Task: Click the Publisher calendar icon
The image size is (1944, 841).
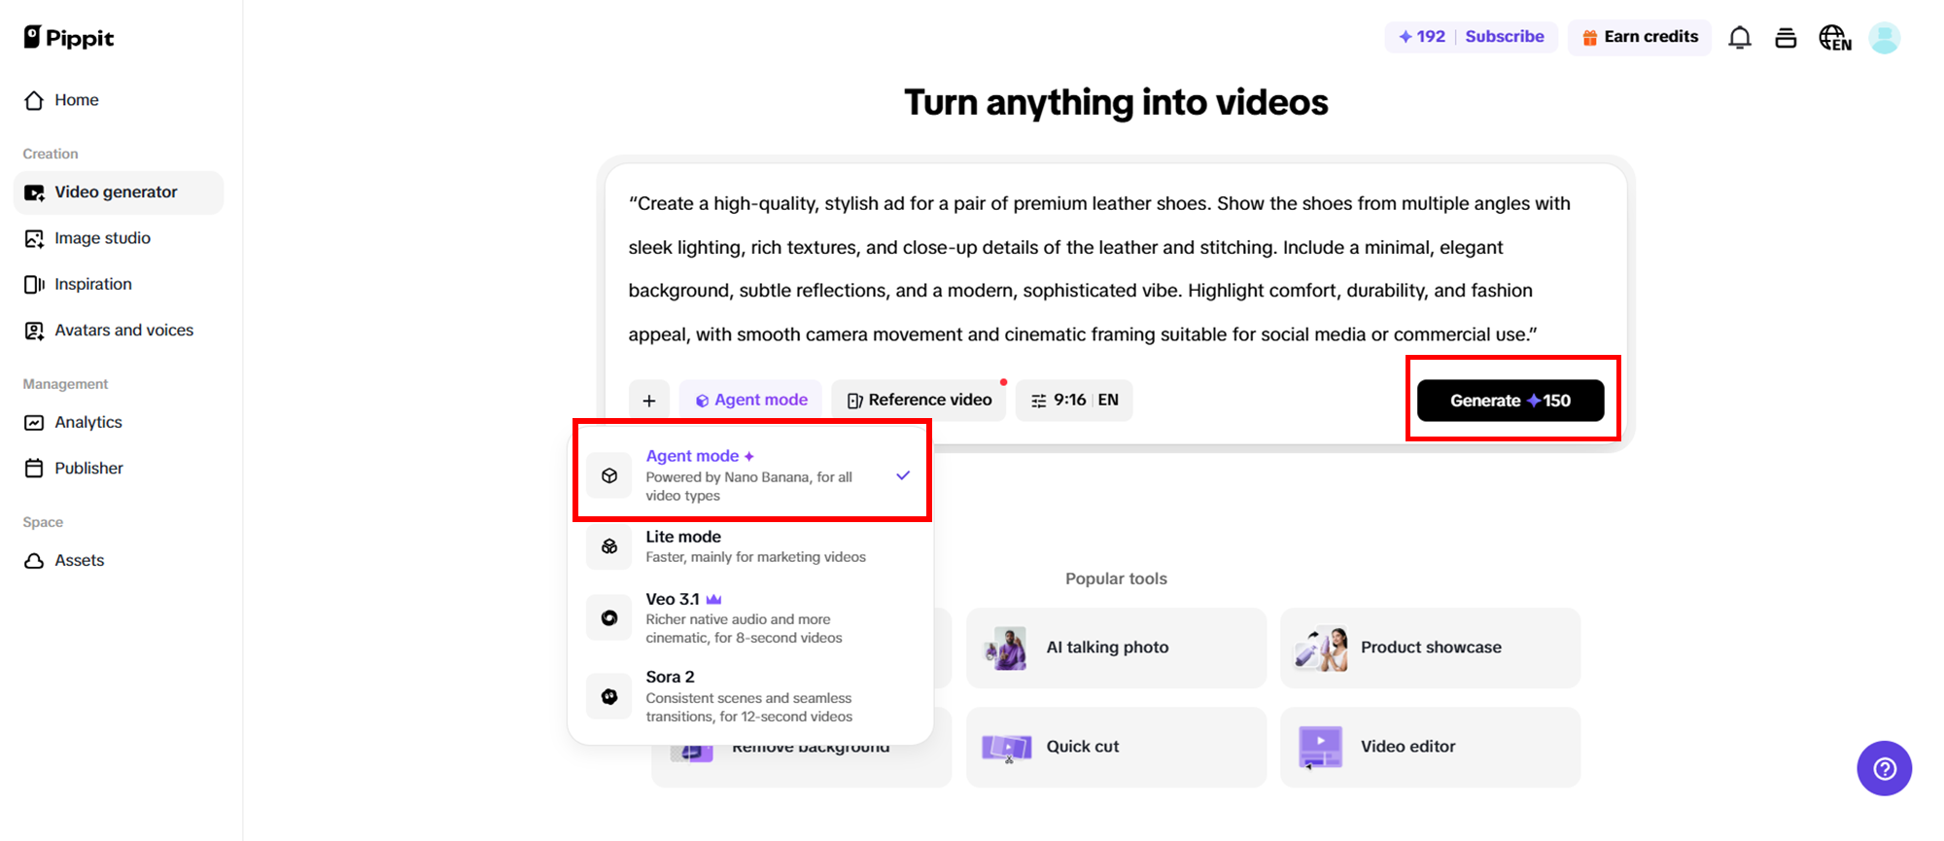Action: (34, 468)
